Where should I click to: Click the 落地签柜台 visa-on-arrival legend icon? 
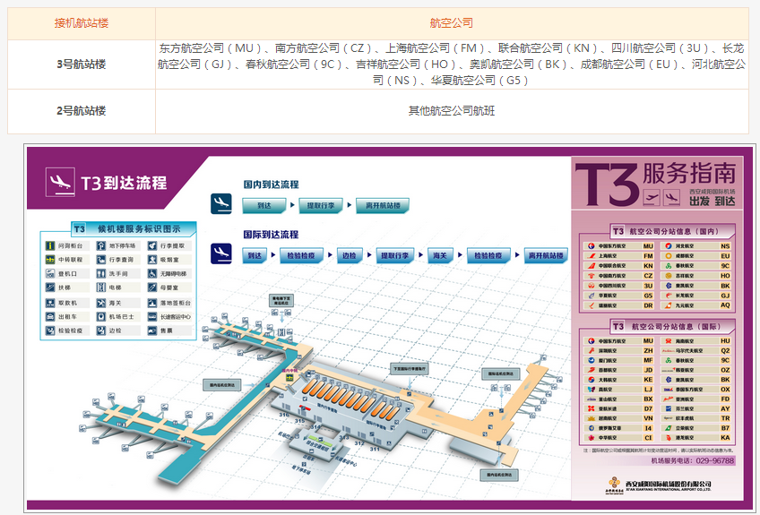152,304
